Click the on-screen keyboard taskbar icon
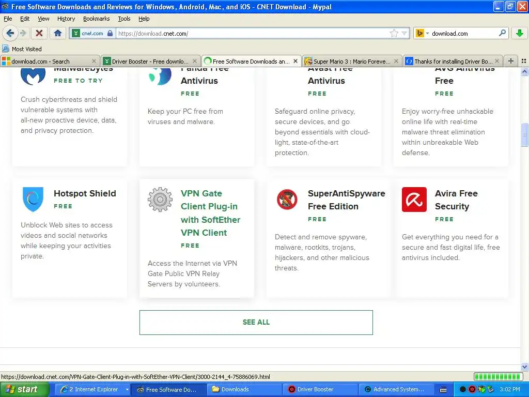 pos(443,390)
